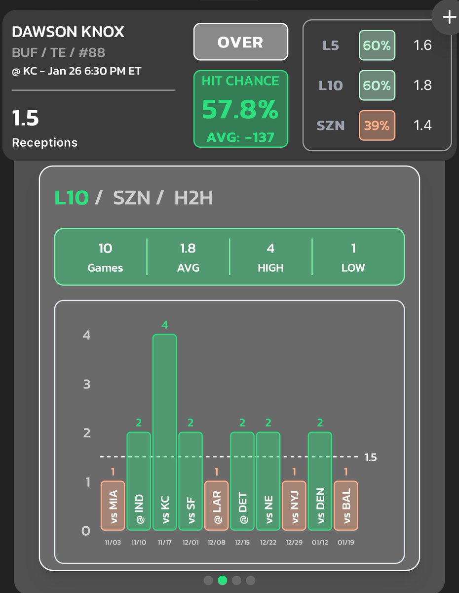Click the 1.5 Receptions line value
This screenshot has width=459, height=593.
point(26,119)
